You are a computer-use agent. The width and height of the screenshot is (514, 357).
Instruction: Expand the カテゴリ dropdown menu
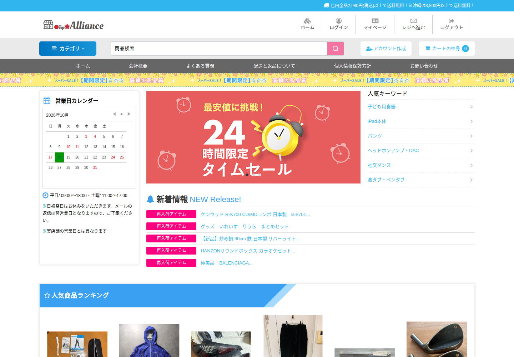pyautogui.click(x=68, y=49)
